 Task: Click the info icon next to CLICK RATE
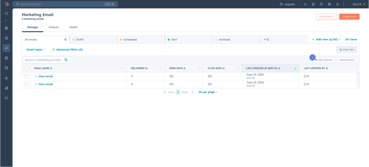tap(223, 69)
